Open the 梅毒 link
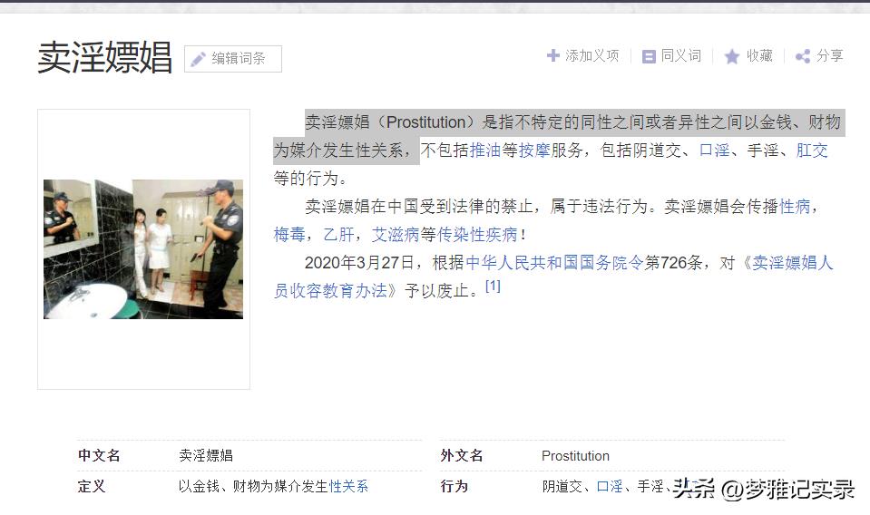 tap(289, 235)
